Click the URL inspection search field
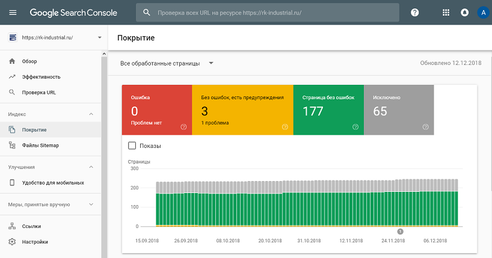 click(267, 13)
